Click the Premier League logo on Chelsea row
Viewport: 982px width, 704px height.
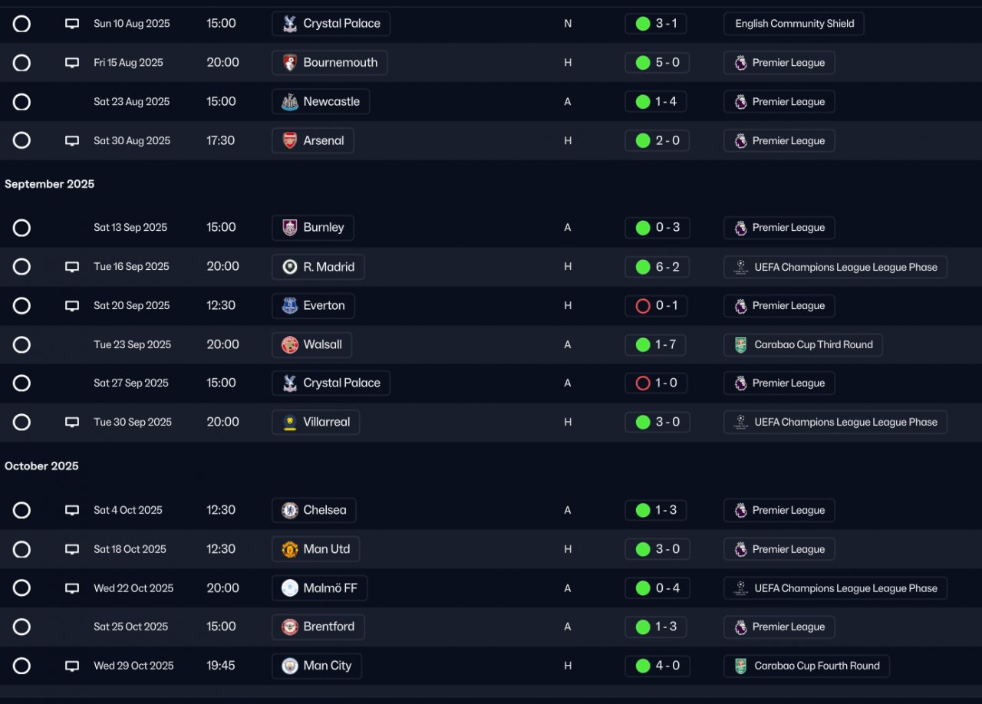(740, 511)
